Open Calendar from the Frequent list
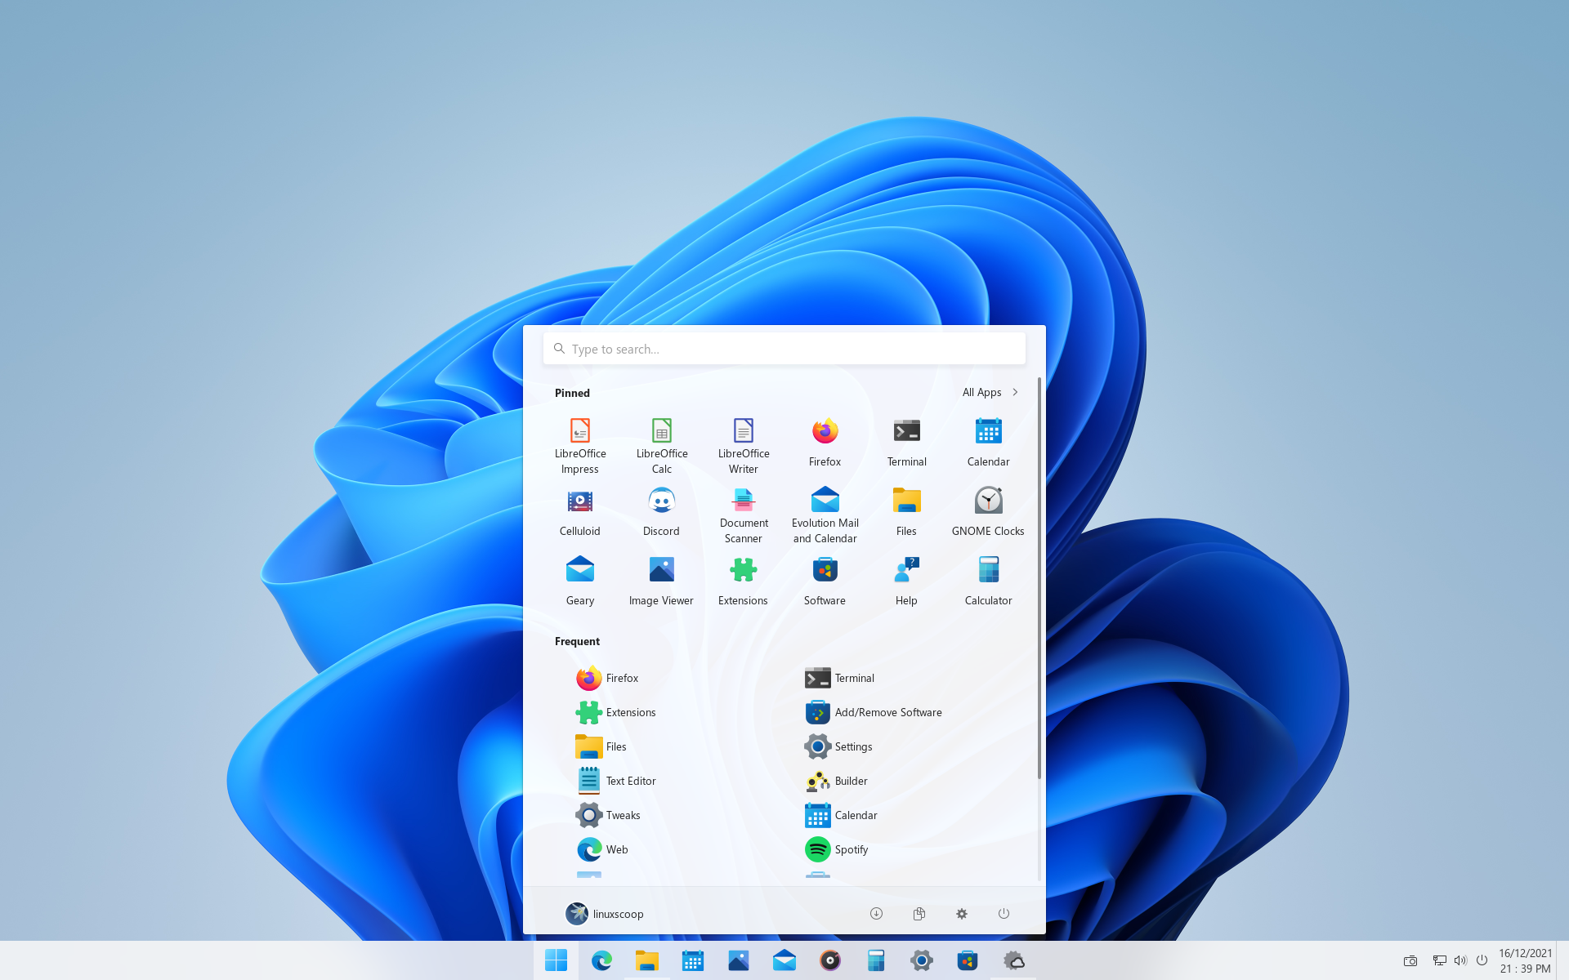Screen dimensions: 1569x980 pyautogui.click(x=841, y=815)
